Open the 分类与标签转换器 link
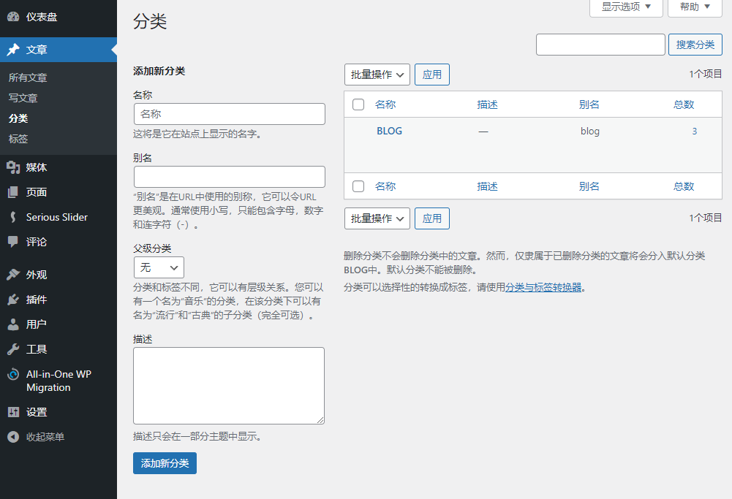This screenshot has height=499, width=732. [x=543, y=287]
